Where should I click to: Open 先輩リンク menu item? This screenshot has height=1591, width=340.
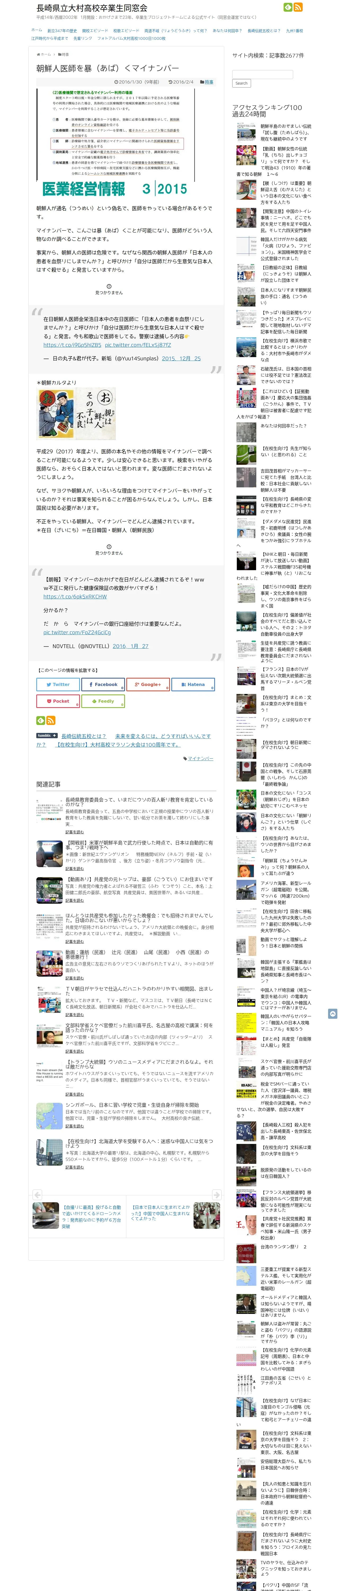coord(83,38)
